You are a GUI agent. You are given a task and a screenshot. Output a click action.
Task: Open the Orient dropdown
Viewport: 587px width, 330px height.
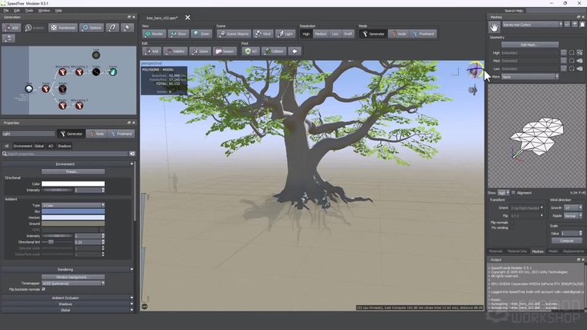coord(527,207)
